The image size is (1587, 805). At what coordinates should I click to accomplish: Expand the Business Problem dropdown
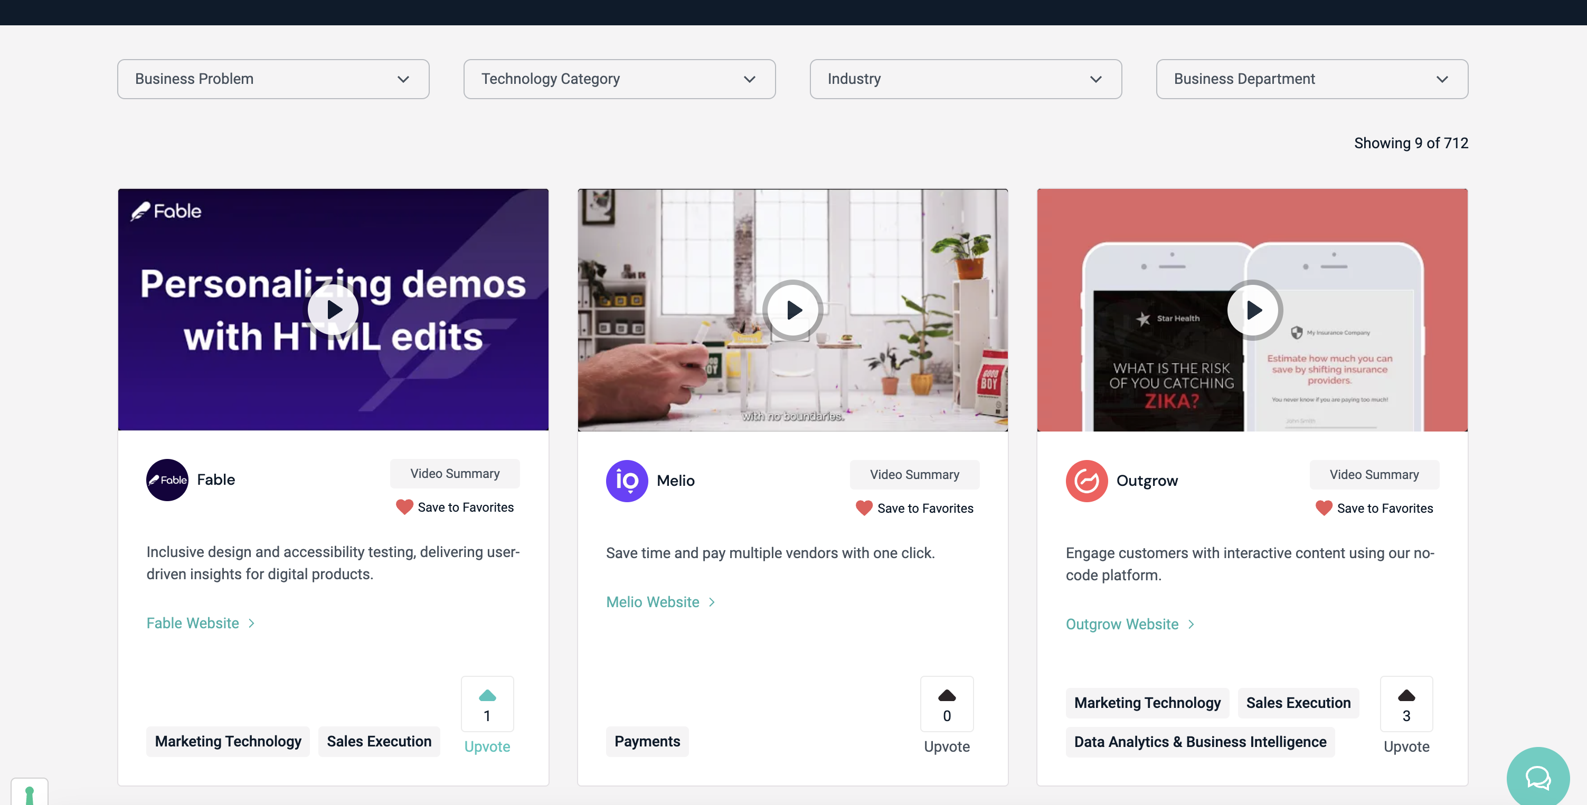pos(273,79)
